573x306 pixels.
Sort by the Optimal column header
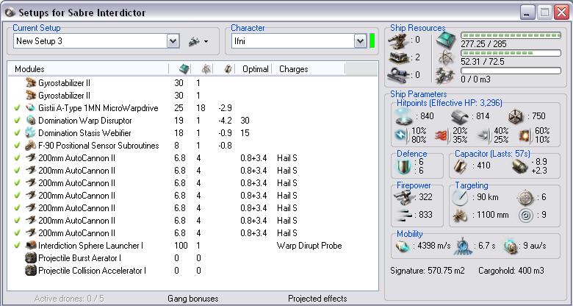(x=255, y=69)
